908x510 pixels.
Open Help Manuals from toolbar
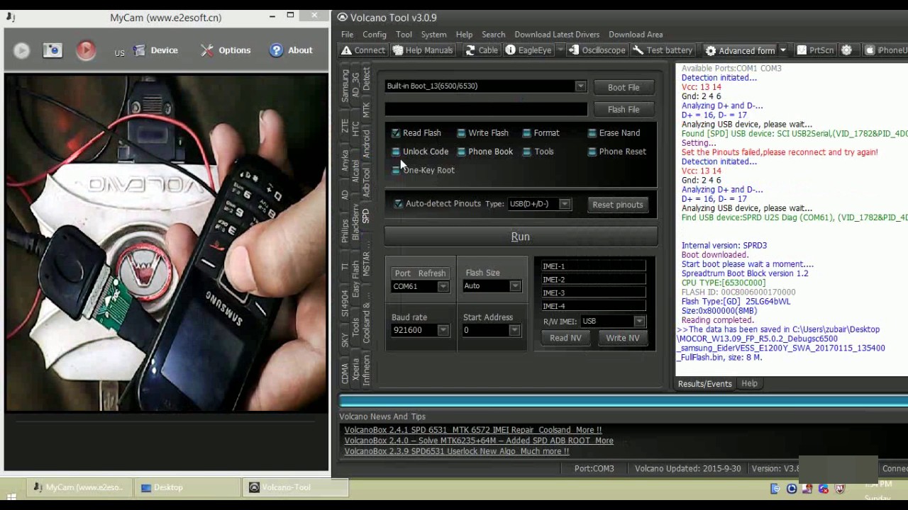click(x=423, y=50)
